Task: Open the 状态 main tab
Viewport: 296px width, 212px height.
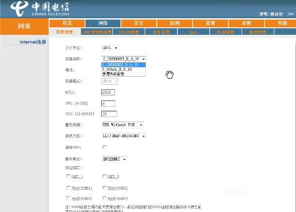Action: 67,23
